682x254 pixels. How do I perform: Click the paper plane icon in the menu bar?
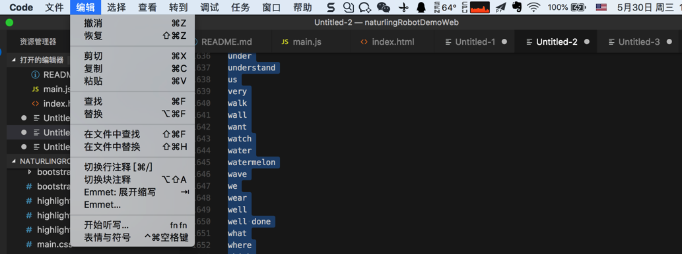501,7
